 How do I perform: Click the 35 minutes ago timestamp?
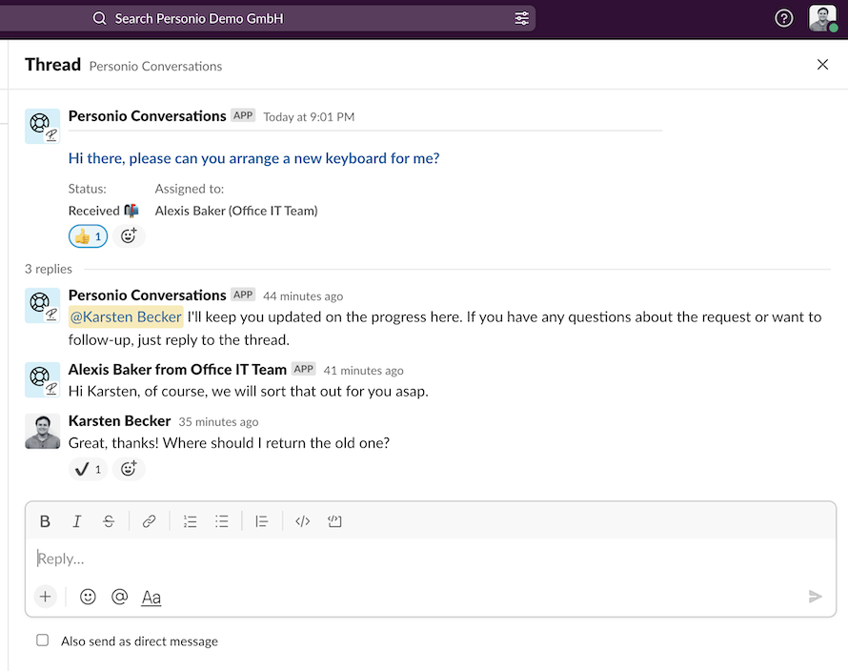(x=218, y=421)
